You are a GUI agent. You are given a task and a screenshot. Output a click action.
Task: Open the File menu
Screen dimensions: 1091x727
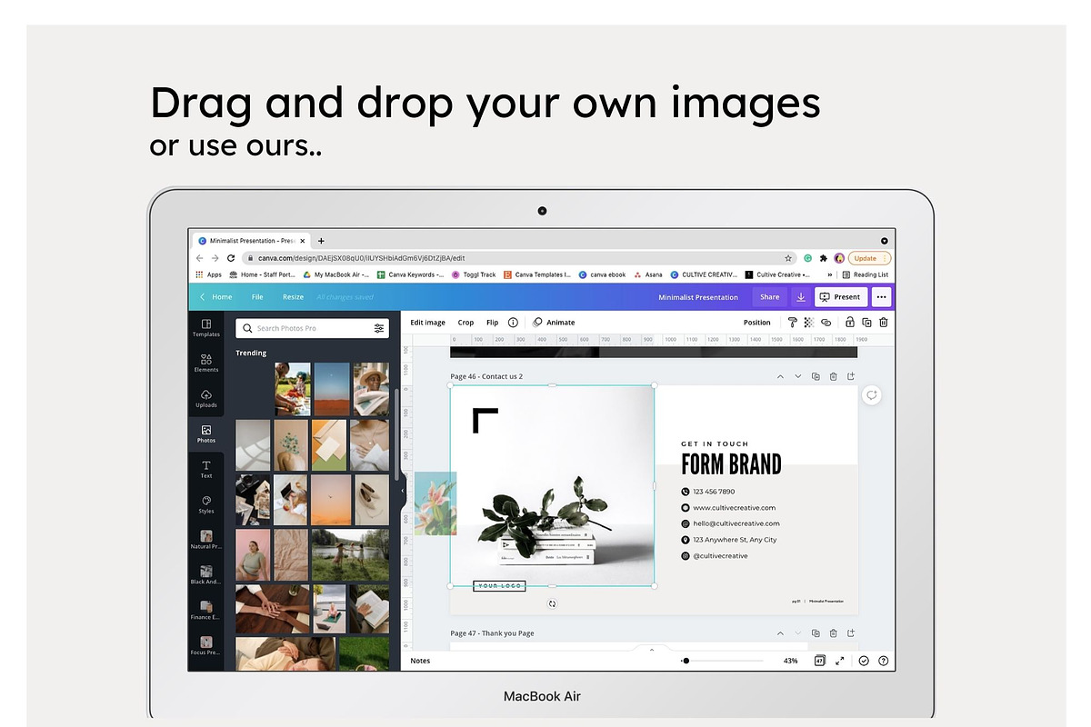pyautogui.click(x=257, y=297)
